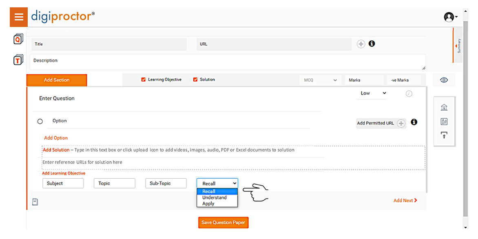Image resolution: width=478 pixels, height=239 pixels.
Task: Uncheck the Learning Objective checkbox
Action: 144,80
